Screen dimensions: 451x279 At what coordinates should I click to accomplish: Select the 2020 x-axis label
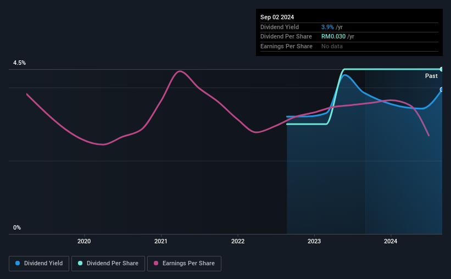(84, 241)
